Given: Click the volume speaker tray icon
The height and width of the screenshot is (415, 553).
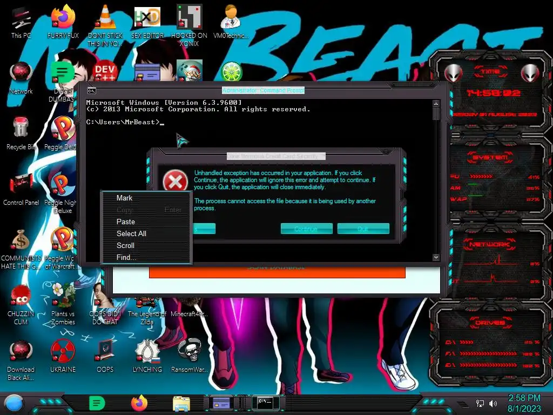Looking at the screenshot, I should point(493,403).
